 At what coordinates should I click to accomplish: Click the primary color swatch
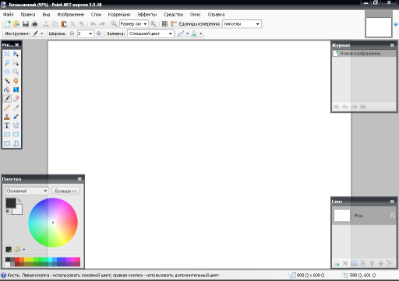(x=11, y=203)
